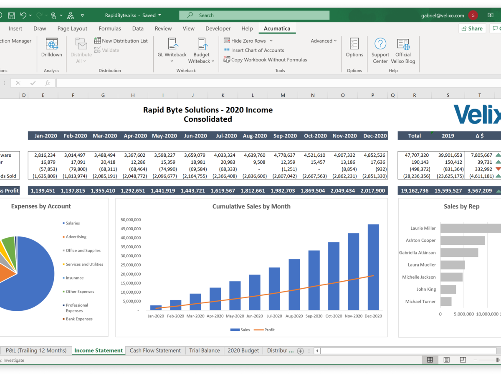
Task: Open the workbook save status dropdown
Action: (x=159, y=15)
